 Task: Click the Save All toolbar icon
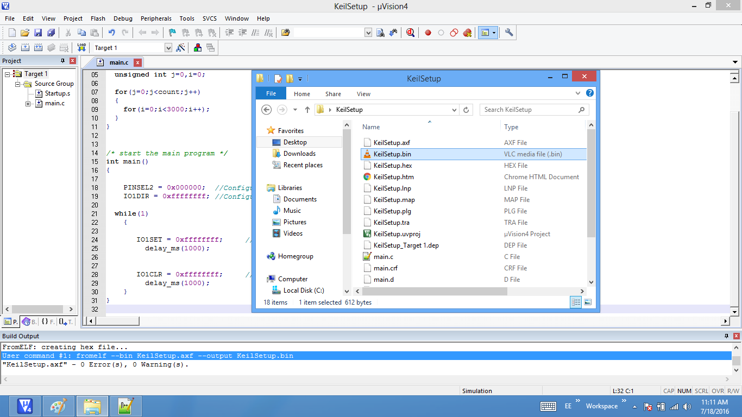(51, 33)
